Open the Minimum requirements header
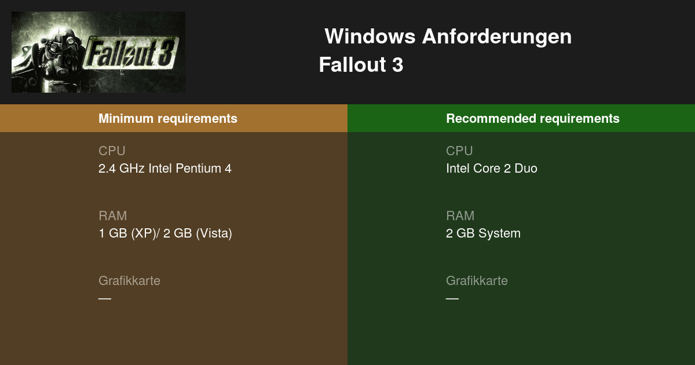695x365 pixels. click(168, 118)
